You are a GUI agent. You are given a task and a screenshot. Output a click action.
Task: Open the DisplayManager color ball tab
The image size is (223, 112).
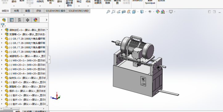[x=35, y=20]
